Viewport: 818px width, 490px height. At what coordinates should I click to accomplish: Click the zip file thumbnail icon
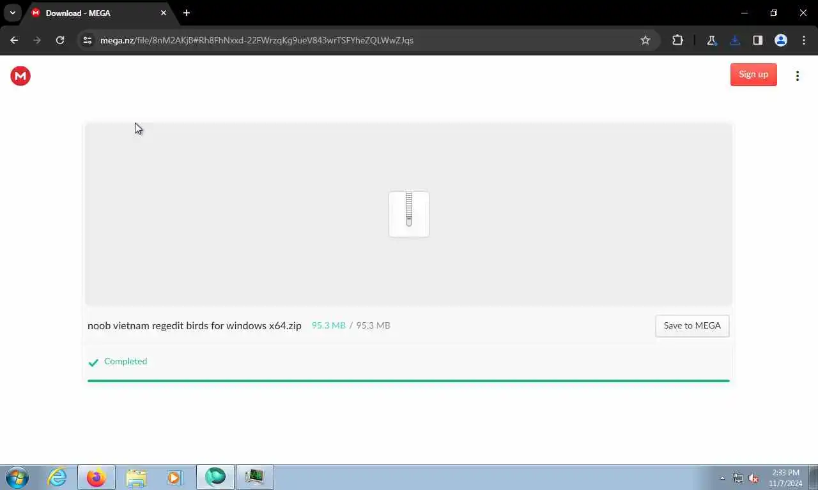point(409,214)
